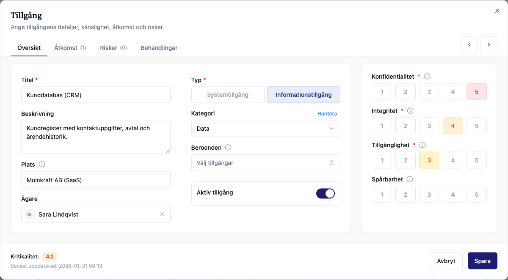Click info icon next to Tillgänglighet
This screenshot has width=508, height=280.
(422, 145)
